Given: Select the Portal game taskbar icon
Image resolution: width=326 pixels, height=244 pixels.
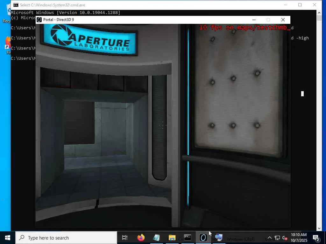Looking at the screenshot, I should tap(203, 238).
